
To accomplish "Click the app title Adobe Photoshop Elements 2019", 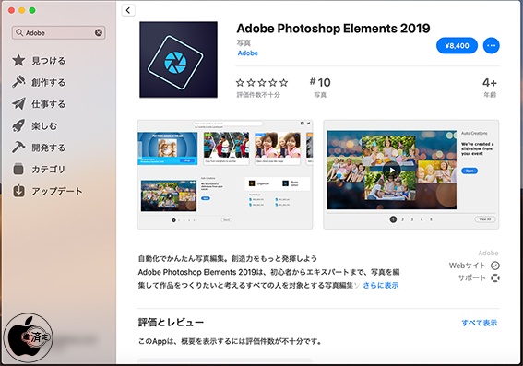I will [333, 29].
